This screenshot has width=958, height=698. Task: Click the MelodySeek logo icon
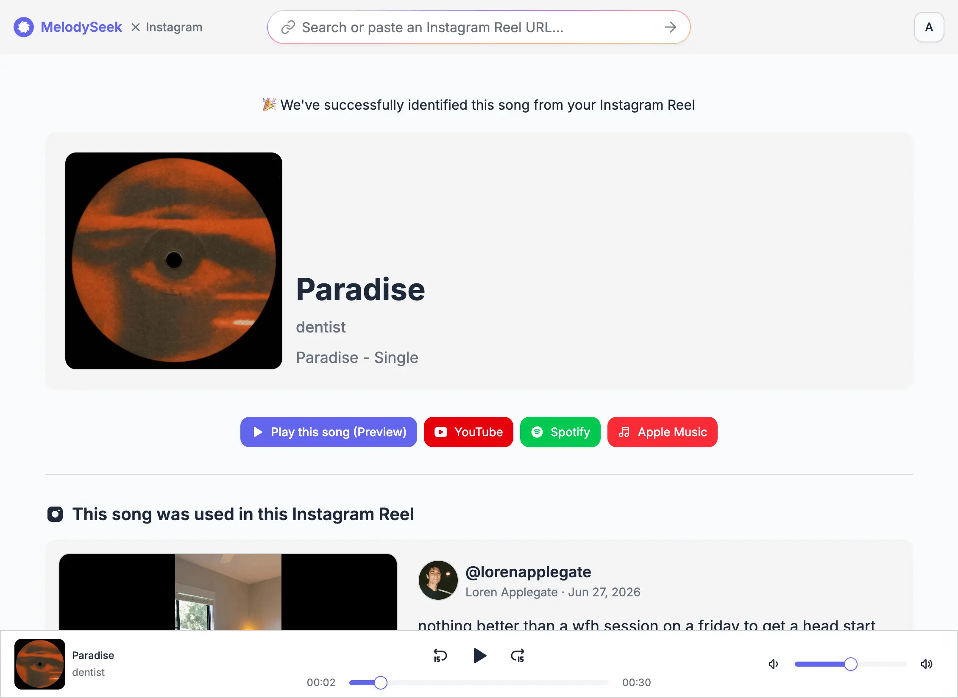coord(24,27)
